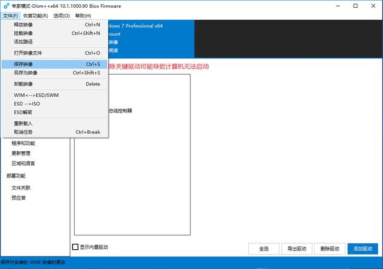Open 文件关联 sidebar item
This screenshot has height=269, width=383.
coord(21,188)
